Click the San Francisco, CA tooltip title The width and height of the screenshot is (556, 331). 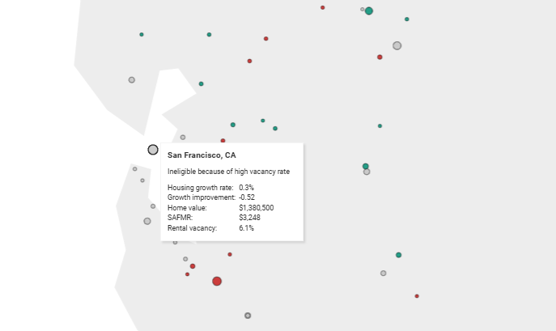[x=202, y=155]
